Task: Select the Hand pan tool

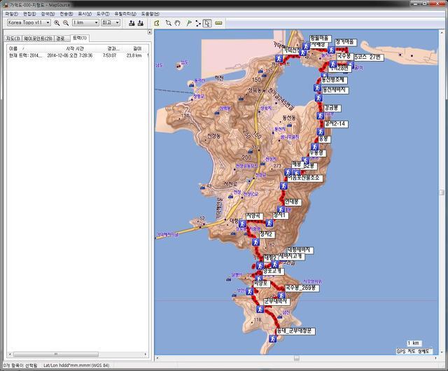Action: click(178, 23)
